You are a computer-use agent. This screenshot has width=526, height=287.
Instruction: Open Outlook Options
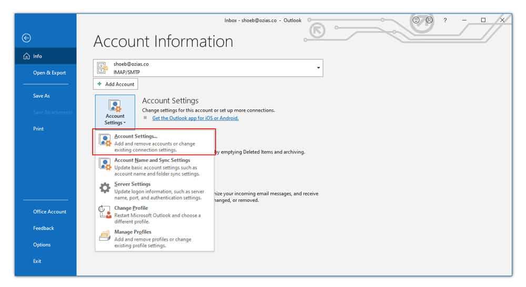[x=42, y=245]
